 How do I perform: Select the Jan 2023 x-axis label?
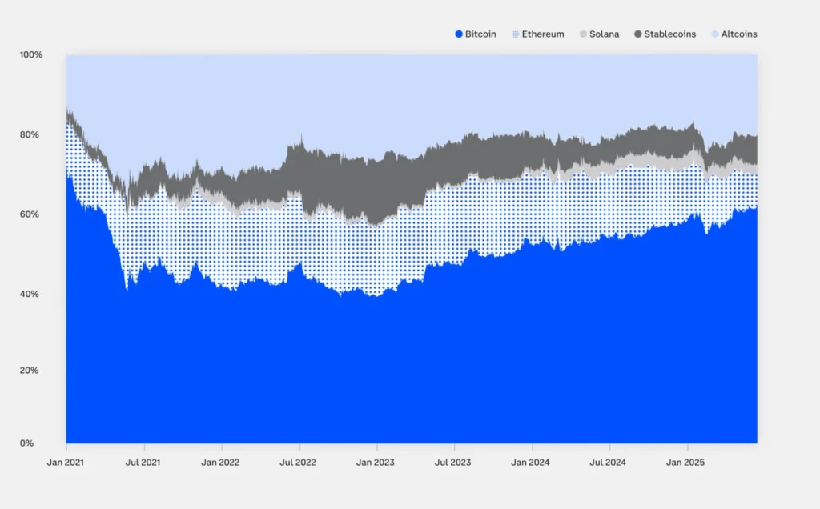point(376,463)
